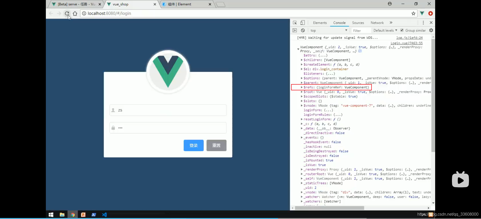Screen dimensions: 481x219
Task: Open Visual Studio Code from taskbar
Action: pyautogui.click(x=104, y=215)
